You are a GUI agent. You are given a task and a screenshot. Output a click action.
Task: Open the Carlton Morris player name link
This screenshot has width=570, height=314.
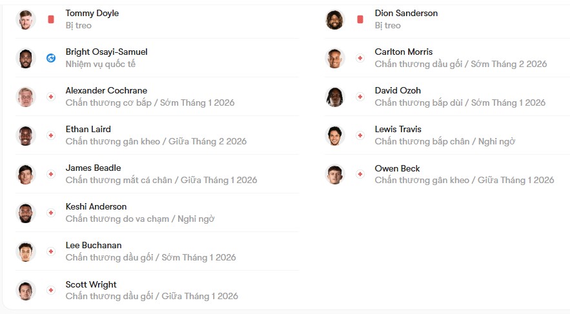coord(403,52)
